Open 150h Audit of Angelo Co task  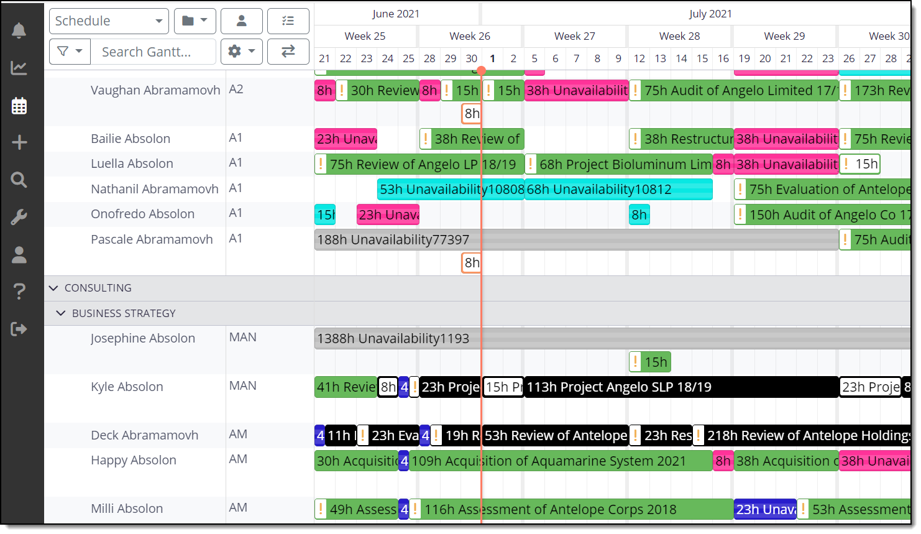[822, 215]
